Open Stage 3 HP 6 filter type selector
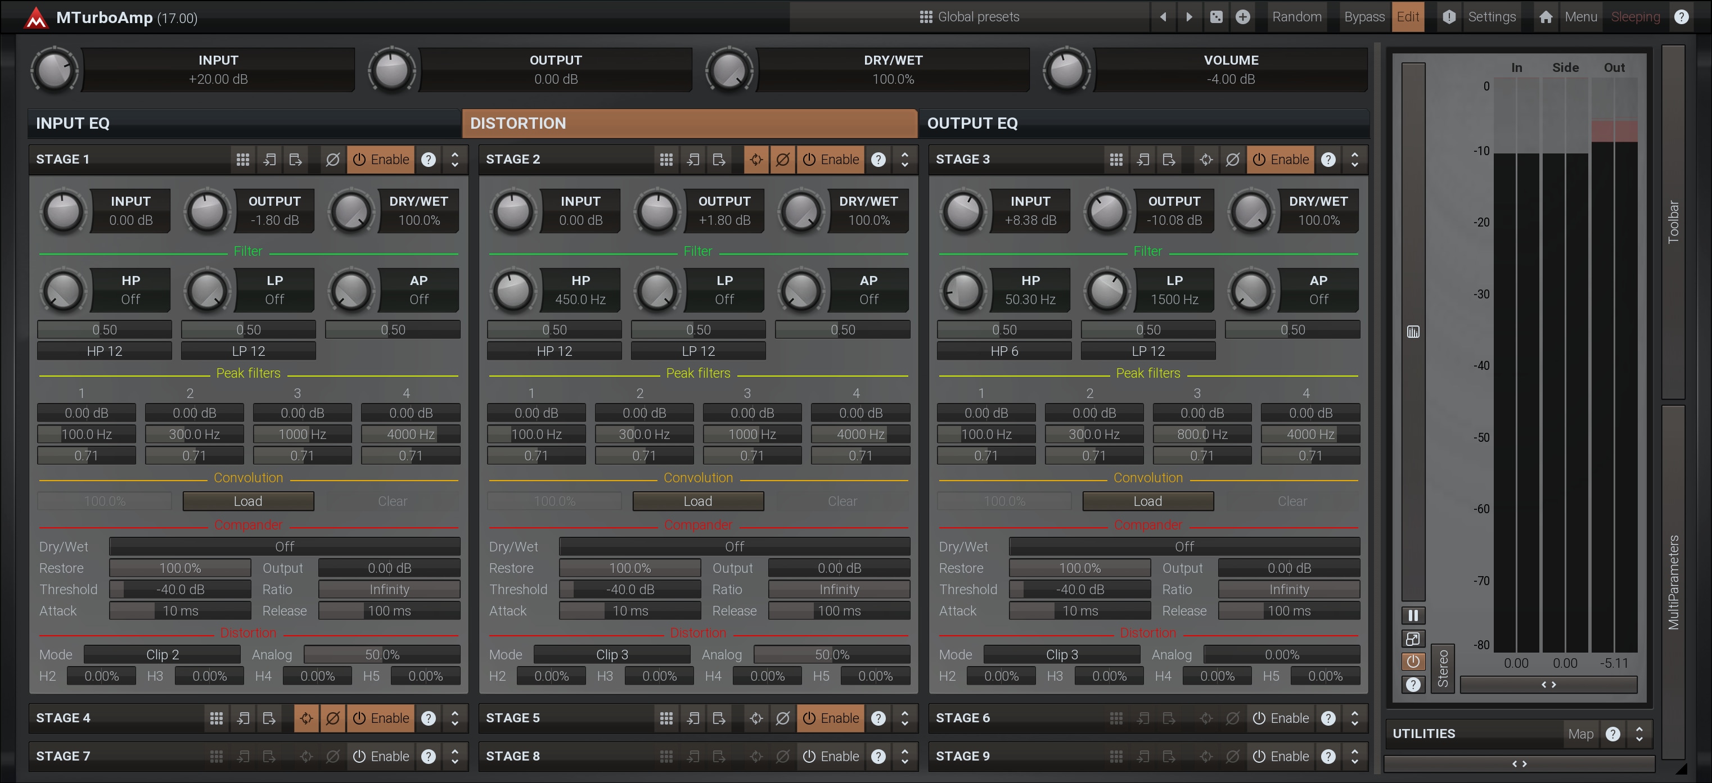 (x=1003, y=351)
